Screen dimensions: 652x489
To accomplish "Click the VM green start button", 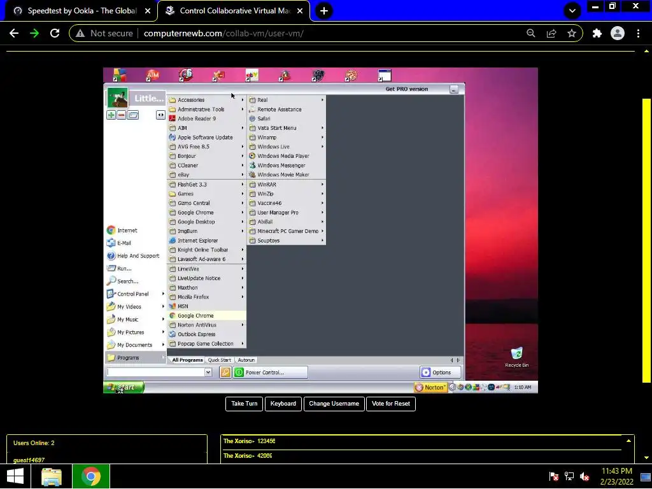I will click(124, 387).
